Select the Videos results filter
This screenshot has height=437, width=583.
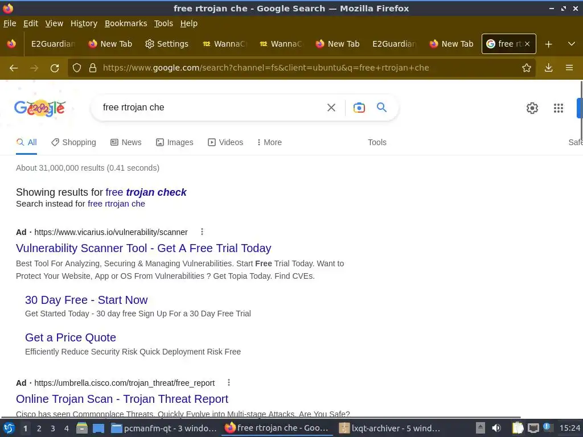coord(225,142)
